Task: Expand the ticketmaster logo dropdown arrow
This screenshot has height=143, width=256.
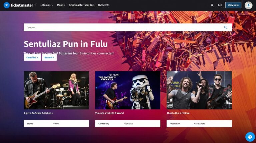Action: (x=35, y=5)
